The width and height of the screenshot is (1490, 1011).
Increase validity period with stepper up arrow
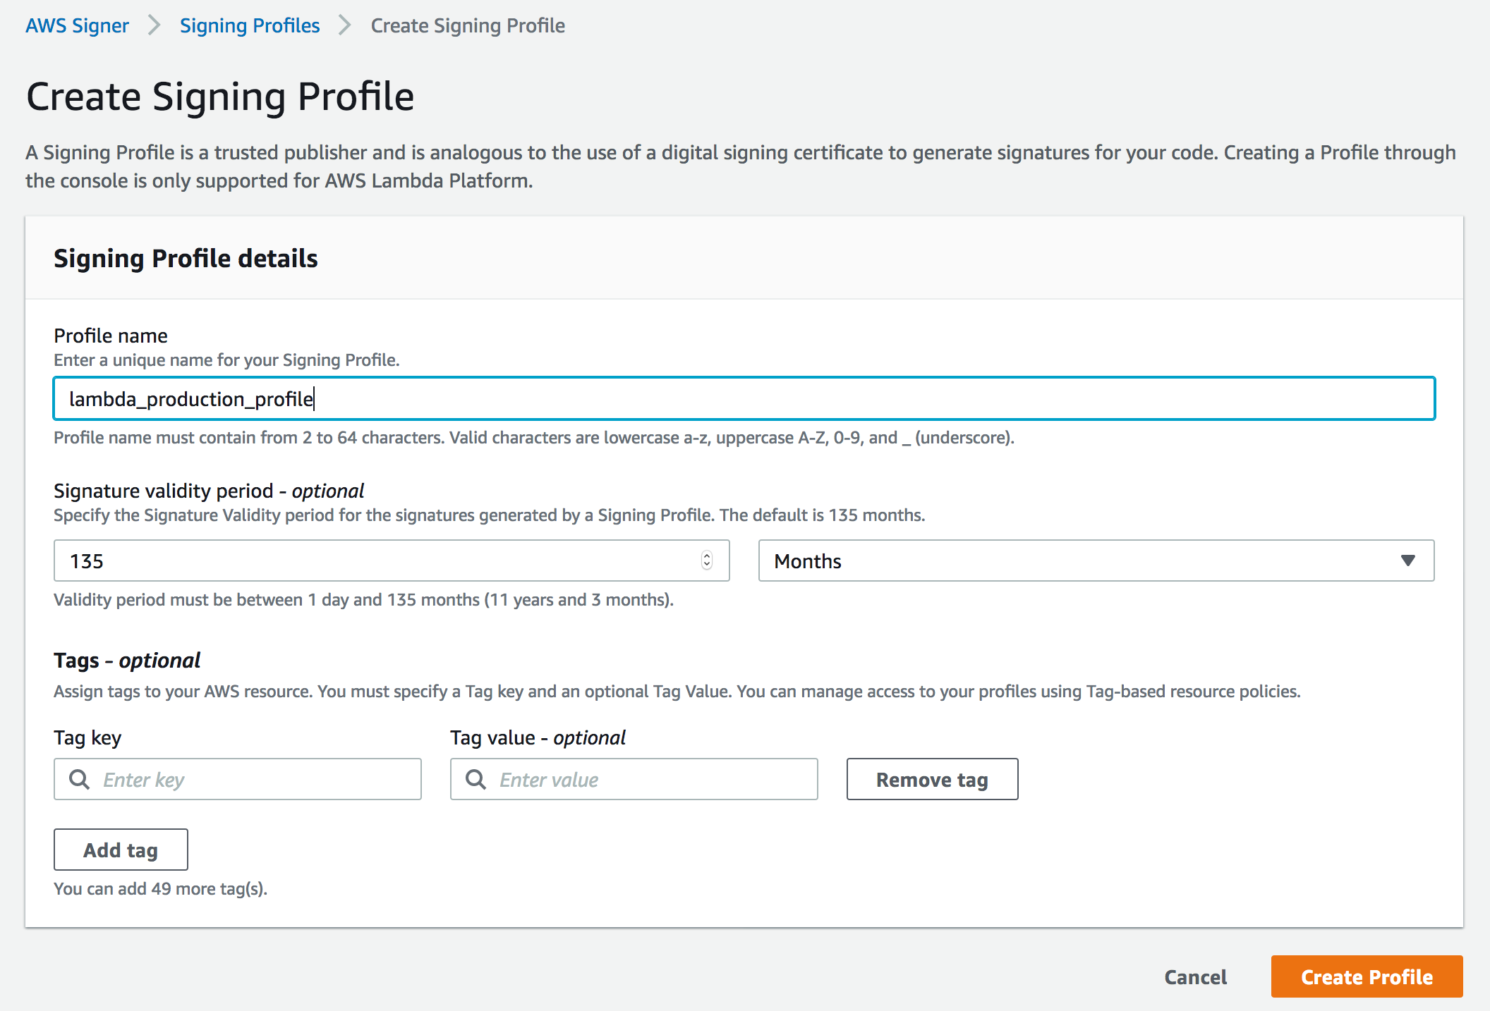(707, 556)
